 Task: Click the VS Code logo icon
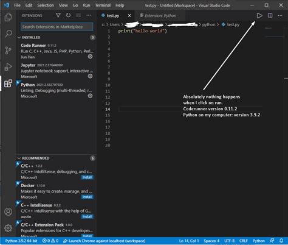(7, 5)
